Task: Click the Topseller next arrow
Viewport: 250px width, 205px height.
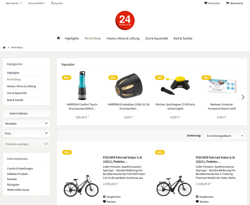Action: [243, 97]
